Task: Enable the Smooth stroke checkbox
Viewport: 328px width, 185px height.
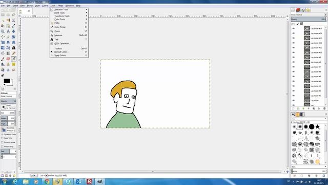Action: 2,142
